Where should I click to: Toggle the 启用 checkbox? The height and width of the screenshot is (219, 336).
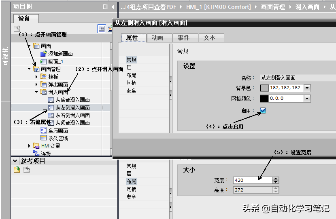[263, 111]
